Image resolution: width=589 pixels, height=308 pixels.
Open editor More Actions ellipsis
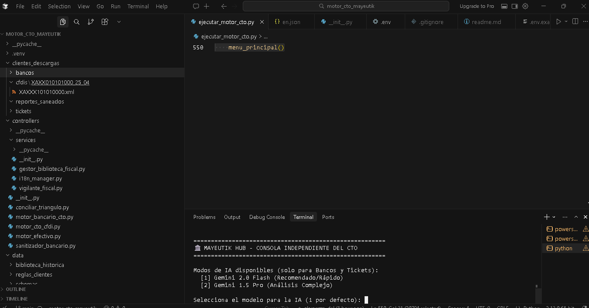click(585, 21)
